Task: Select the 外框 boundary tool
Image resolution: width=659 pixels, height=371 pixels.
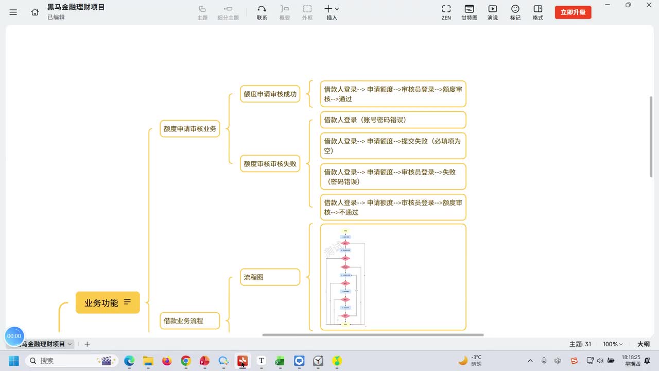Action: (307, 12)
